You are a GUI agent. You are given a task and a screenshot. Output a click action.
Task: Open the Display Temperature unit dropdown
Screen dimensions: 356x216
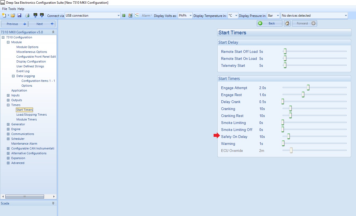tap(236, 16)
